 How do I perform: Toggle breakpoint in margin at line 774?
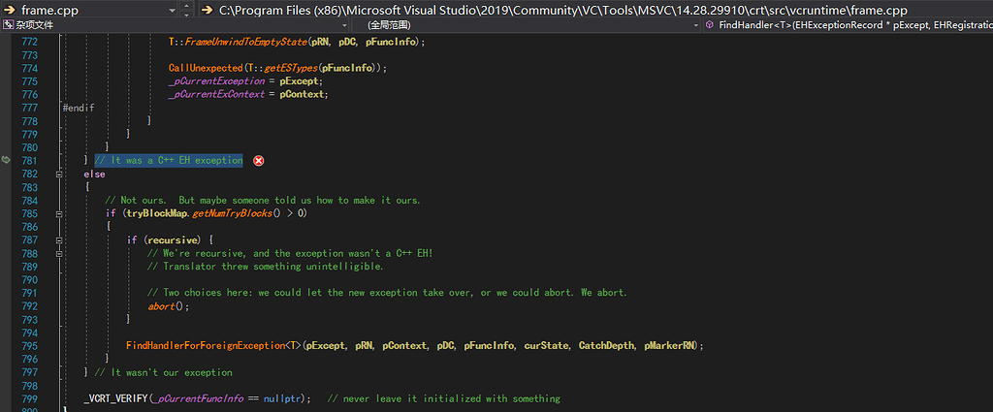click(8, 68)
